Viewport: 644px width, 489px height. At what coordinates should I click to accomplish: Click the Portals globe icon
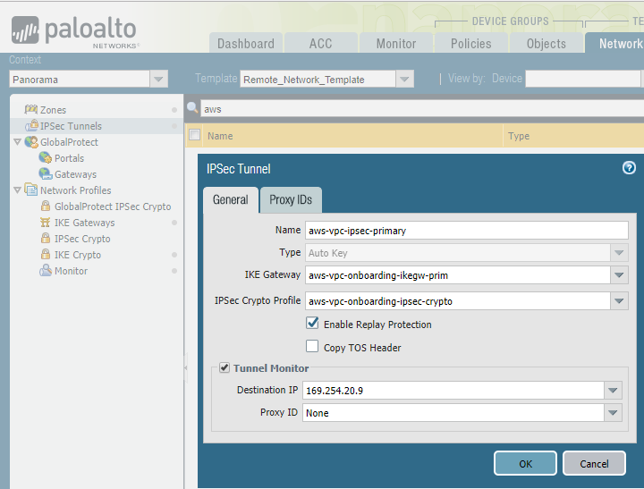click(x=46, y=158)
